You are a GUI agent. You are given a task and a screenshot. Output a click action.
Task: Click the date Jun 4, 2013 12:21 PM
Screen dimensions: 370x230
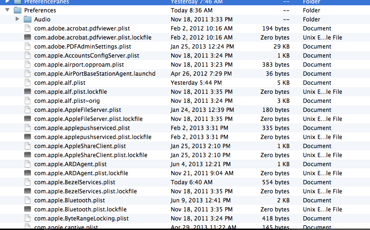(x=201, y=164)
